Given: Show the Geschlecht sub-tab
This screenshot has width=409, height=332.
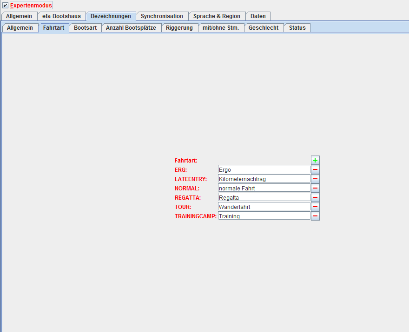Looking at the screenshot, I should pyautogui.click(x=264, y=28).
